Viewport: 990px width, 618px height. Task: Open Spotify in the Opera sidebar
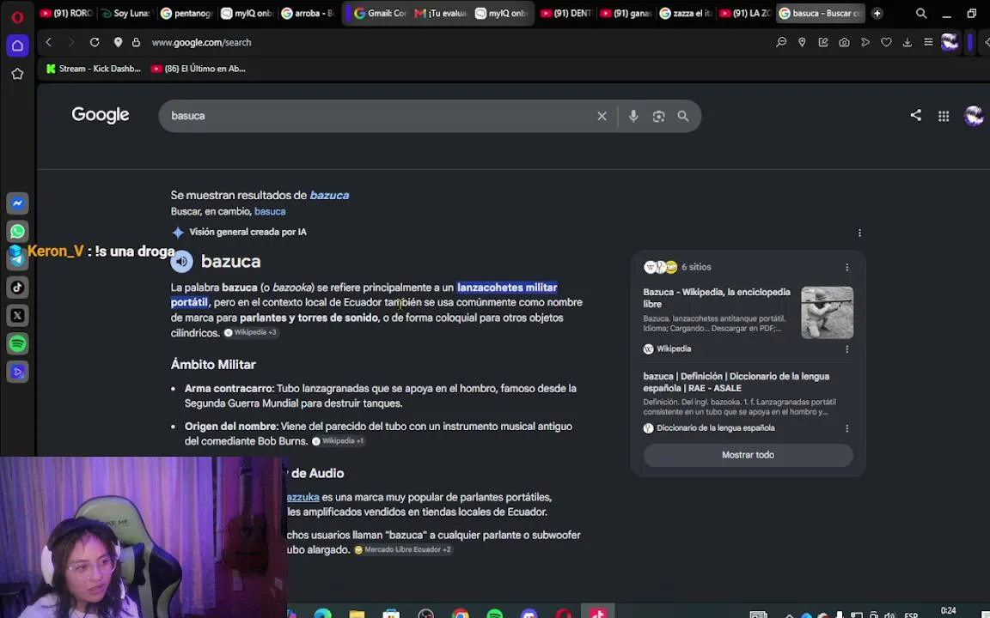18,343
